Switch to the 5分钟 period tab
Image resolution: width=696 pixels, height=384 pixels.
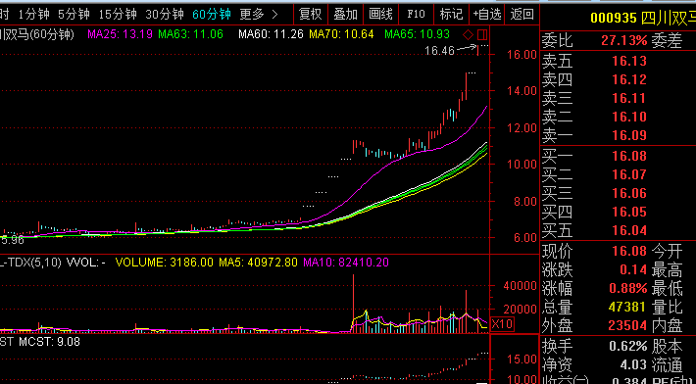click(75, 15)
